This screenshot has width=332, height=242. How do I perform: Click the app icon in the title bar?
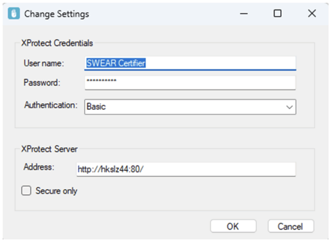(14, 14)
